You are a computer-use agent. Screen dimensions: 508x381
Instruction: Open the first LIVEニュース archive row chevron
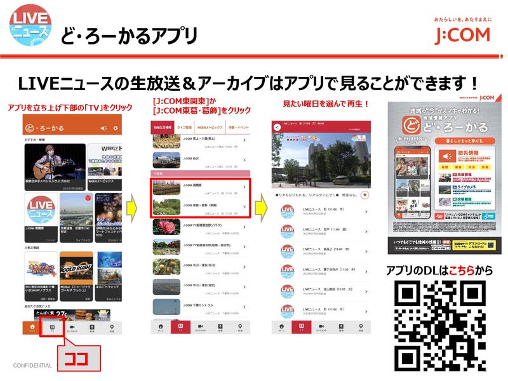coord(365,213)
